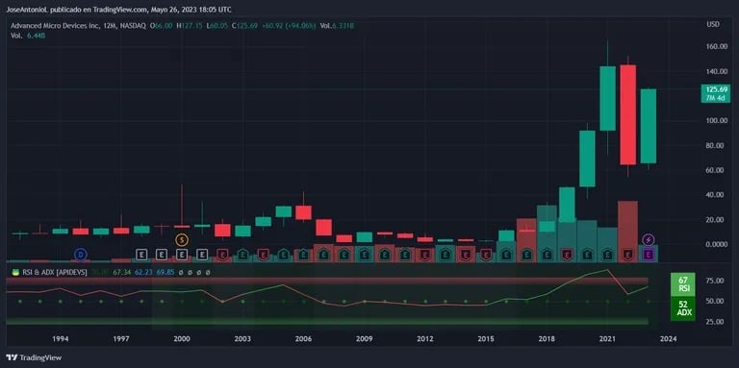
Task: Click the earnings E marker above 2021
Action: pyautogui.click(x=607, y=255)
